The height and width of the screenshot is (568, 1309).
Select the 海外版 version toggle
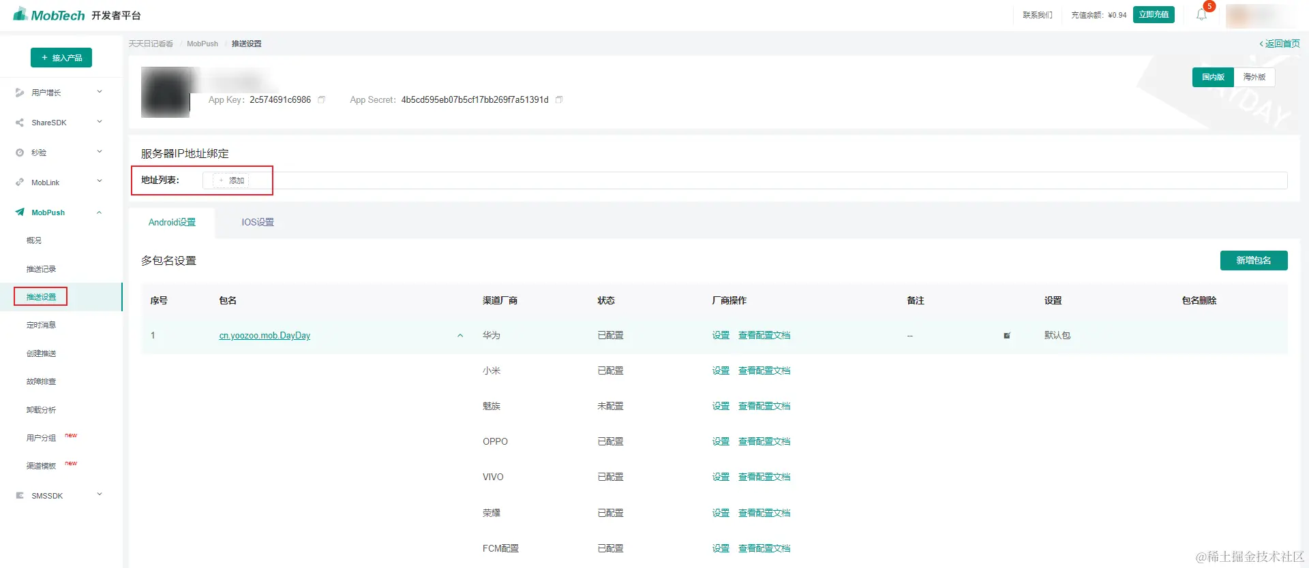pos(1254,78)
